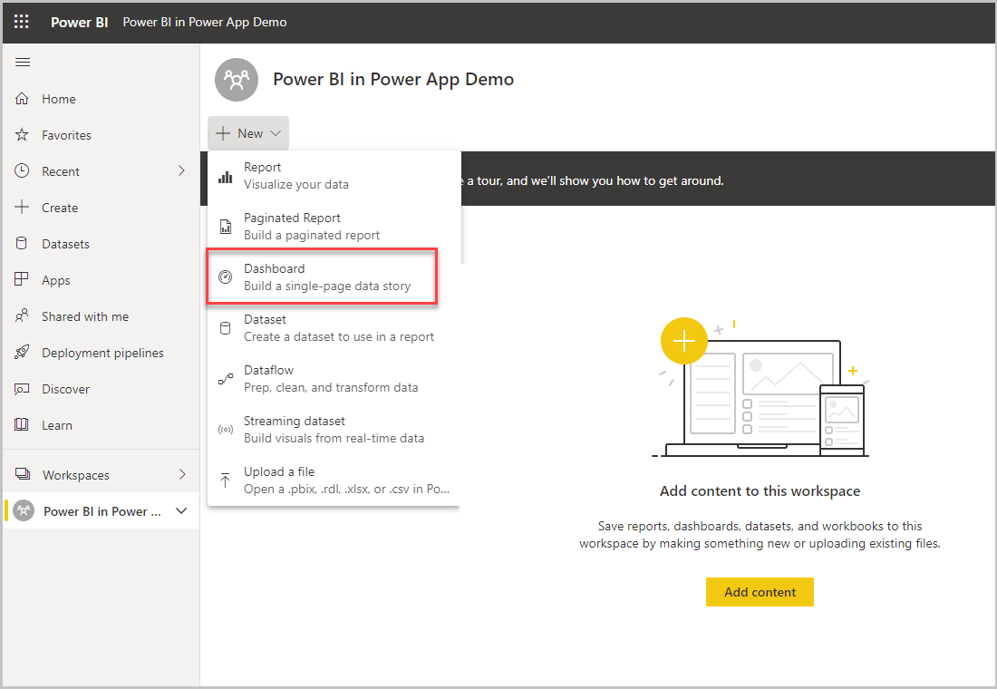The width and height of the screenshot is (997, 689).
Task: Choose Upload a file menu entry
Action: pos(334,480)
